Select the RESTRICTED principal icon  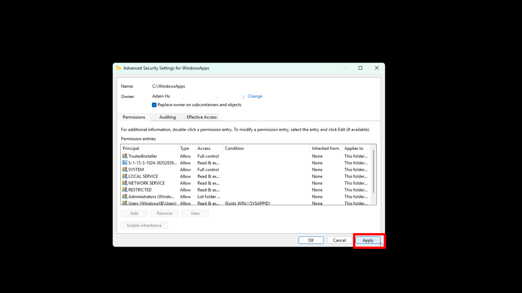tap(125, 190)
